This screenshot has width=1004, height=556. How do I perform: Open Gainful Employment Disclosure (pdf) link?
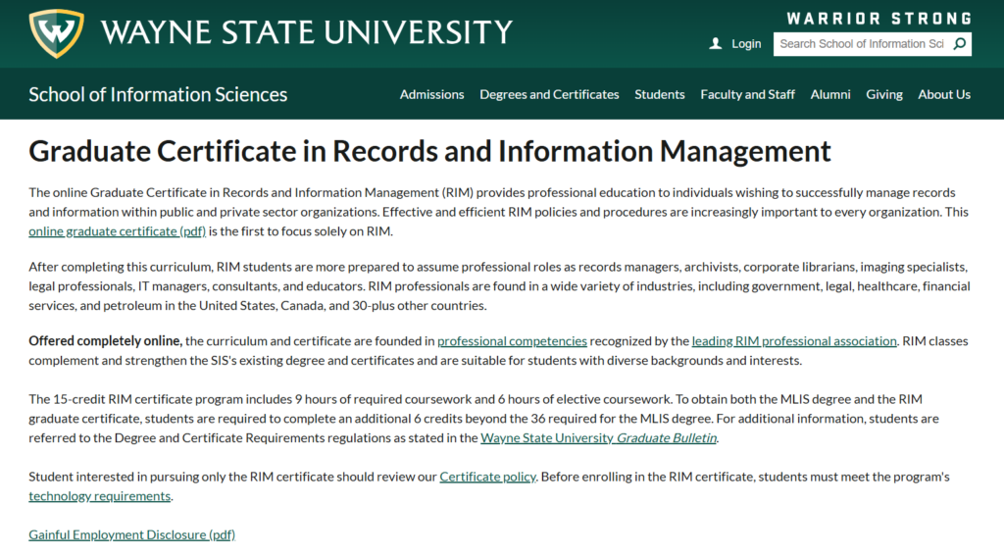(x=132, y=534)
